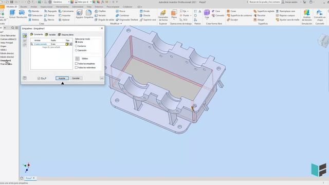The height and width of the screenshot is (185, 329).
Task: Open the Variable fillet tab
Action: (x=50, y=34)
